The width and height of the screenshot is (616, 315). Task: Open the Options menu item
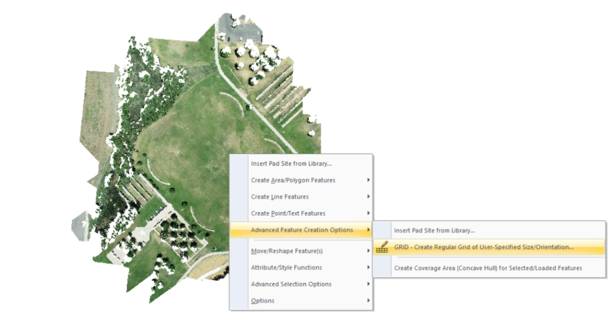[263, 301]
